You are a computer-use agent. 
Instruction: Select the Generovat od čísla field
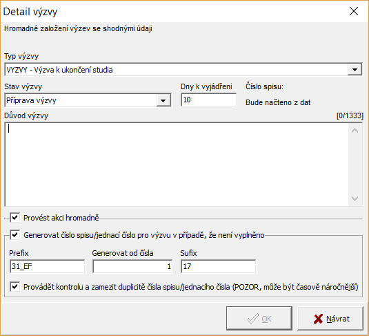point(132,266)
